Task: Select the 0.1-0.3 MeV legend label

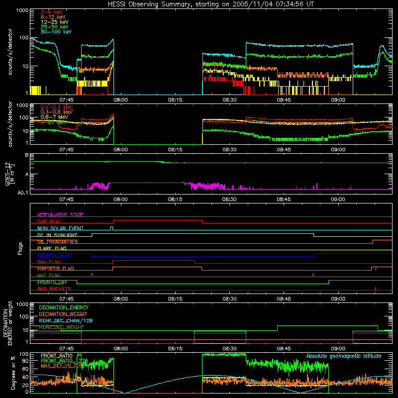Action: click(57, 107)
